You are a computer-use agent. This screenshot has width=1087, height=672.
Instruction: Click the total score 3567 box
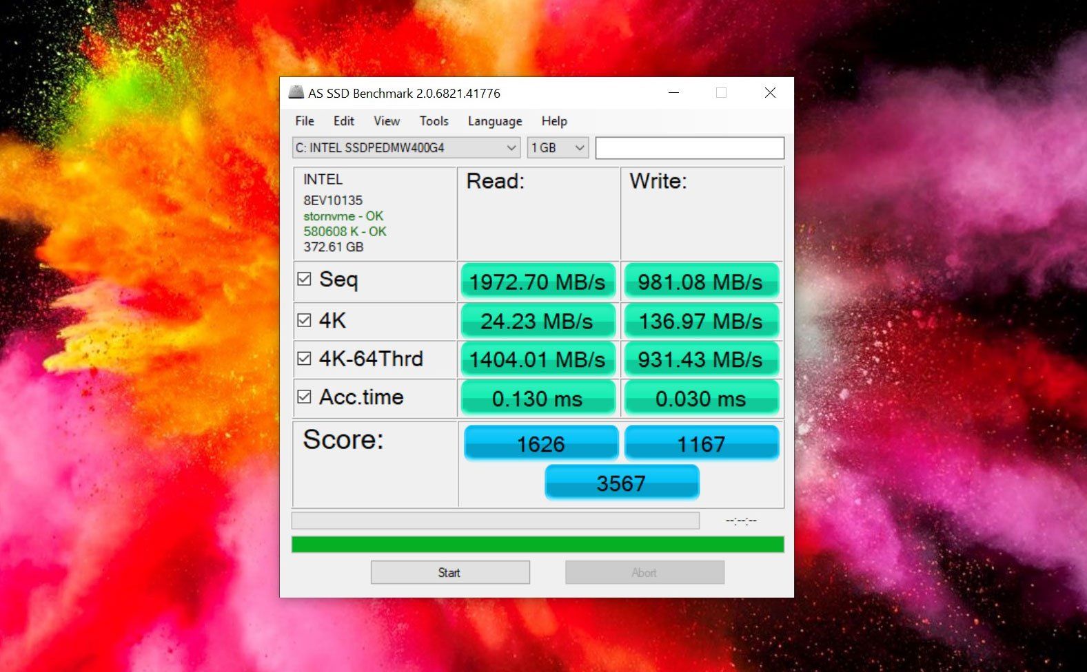(x=622, y=483)
